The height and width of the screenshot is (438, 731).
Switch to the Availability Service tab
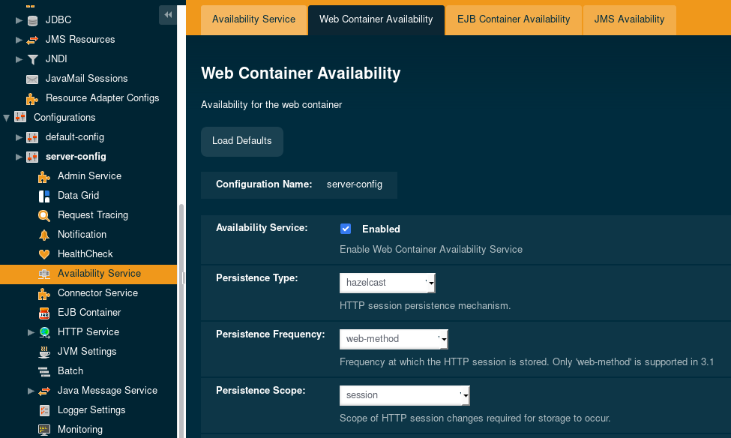pyautogui.click(x=253, y=20)
